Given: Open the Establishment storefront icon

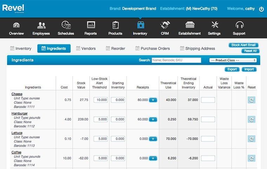Looking at the screenshot, I should tap(190, 25).
